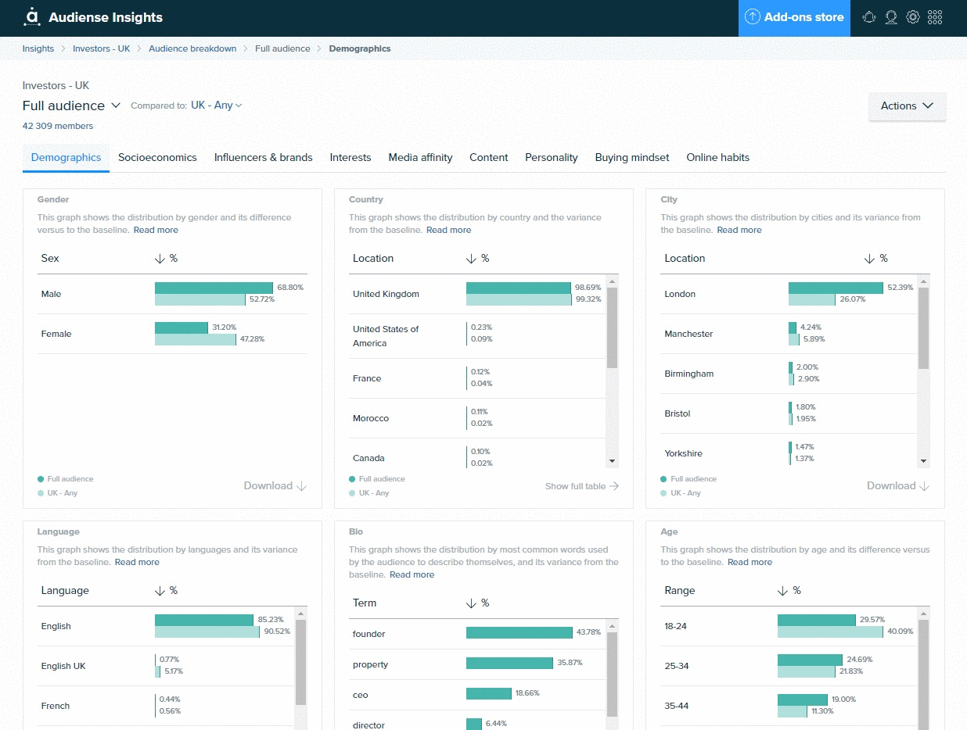
Task: Select the Online habits tab
Action: click(718, 158)
